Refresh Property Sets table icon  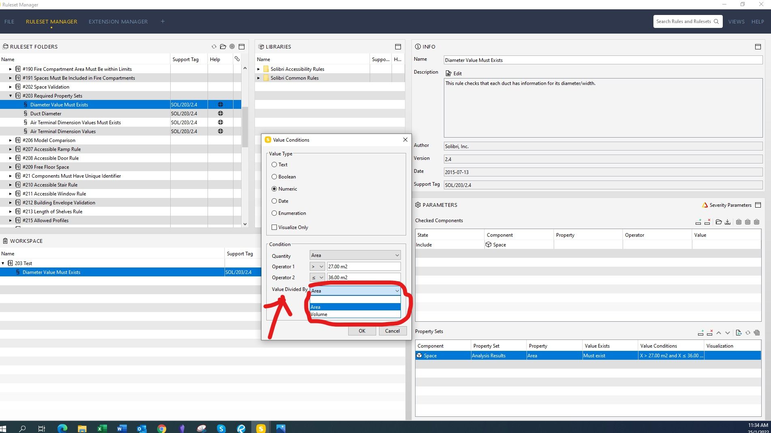pos(748,333)
